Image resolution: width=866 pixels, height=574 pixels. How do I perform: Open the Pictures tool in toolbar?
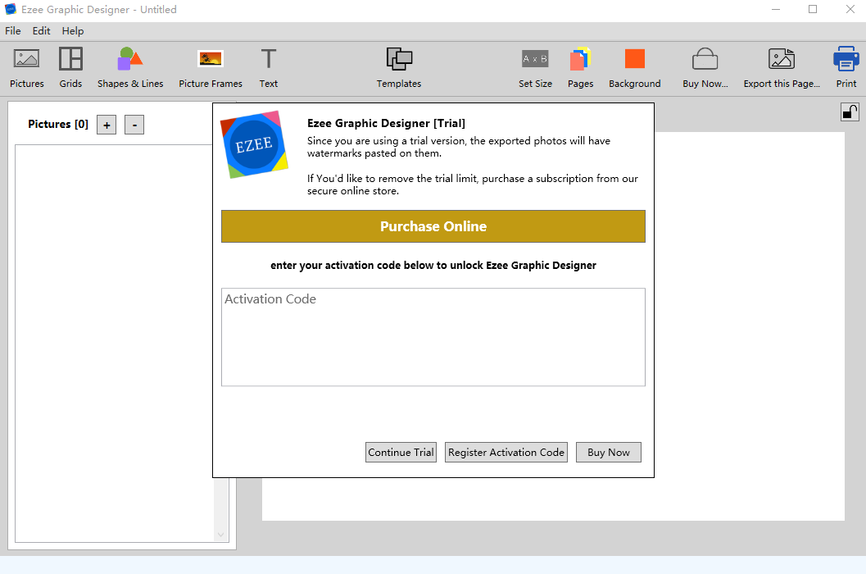coord(26,68)
